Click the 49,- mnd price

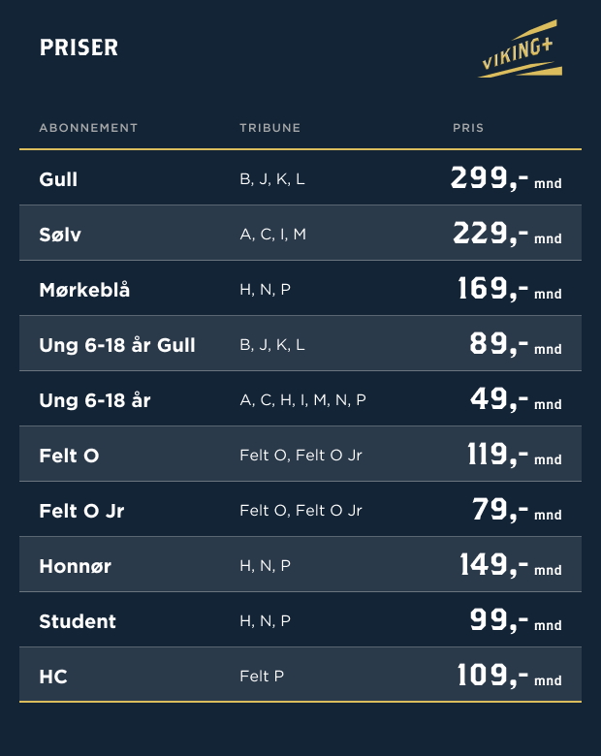tap(516, 399)
